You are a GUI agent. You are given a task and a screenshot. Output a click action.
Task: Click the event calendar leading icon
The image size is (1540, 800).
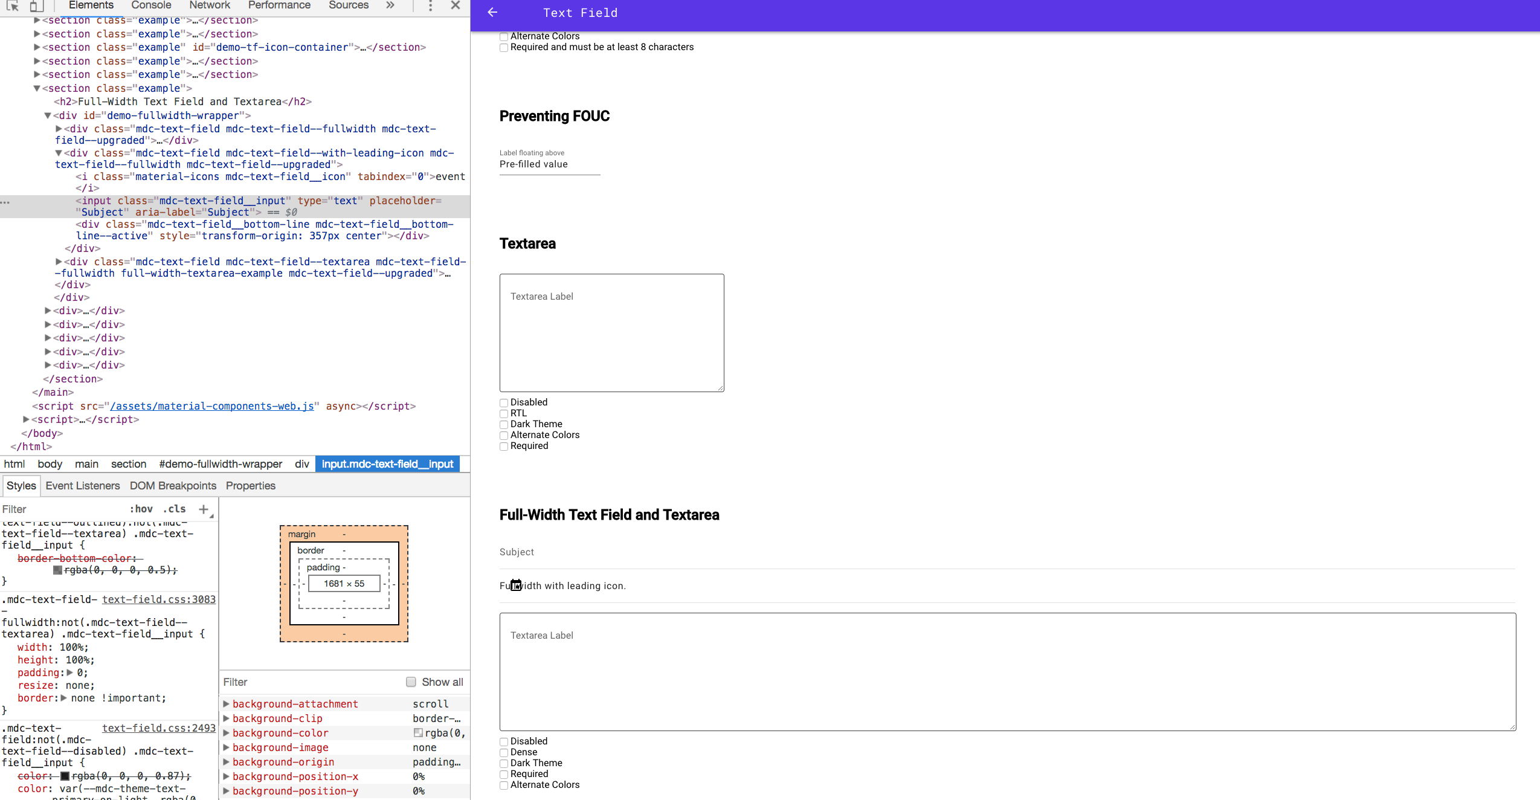516,585
